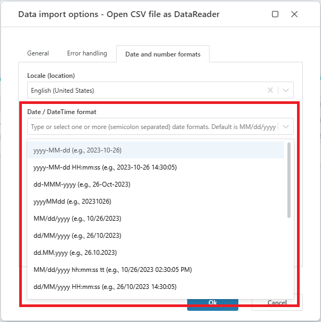321x322 pixels.
Task: Pick dd/MM/yyyy HH:mm:ss format option
Action: 156,286
